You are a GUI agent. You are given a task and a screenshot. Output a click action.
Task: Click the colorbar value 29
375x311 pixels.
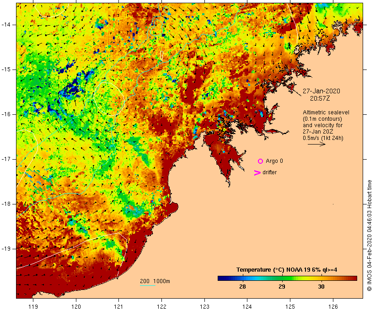pyautogui.click(x=282, y=287)
